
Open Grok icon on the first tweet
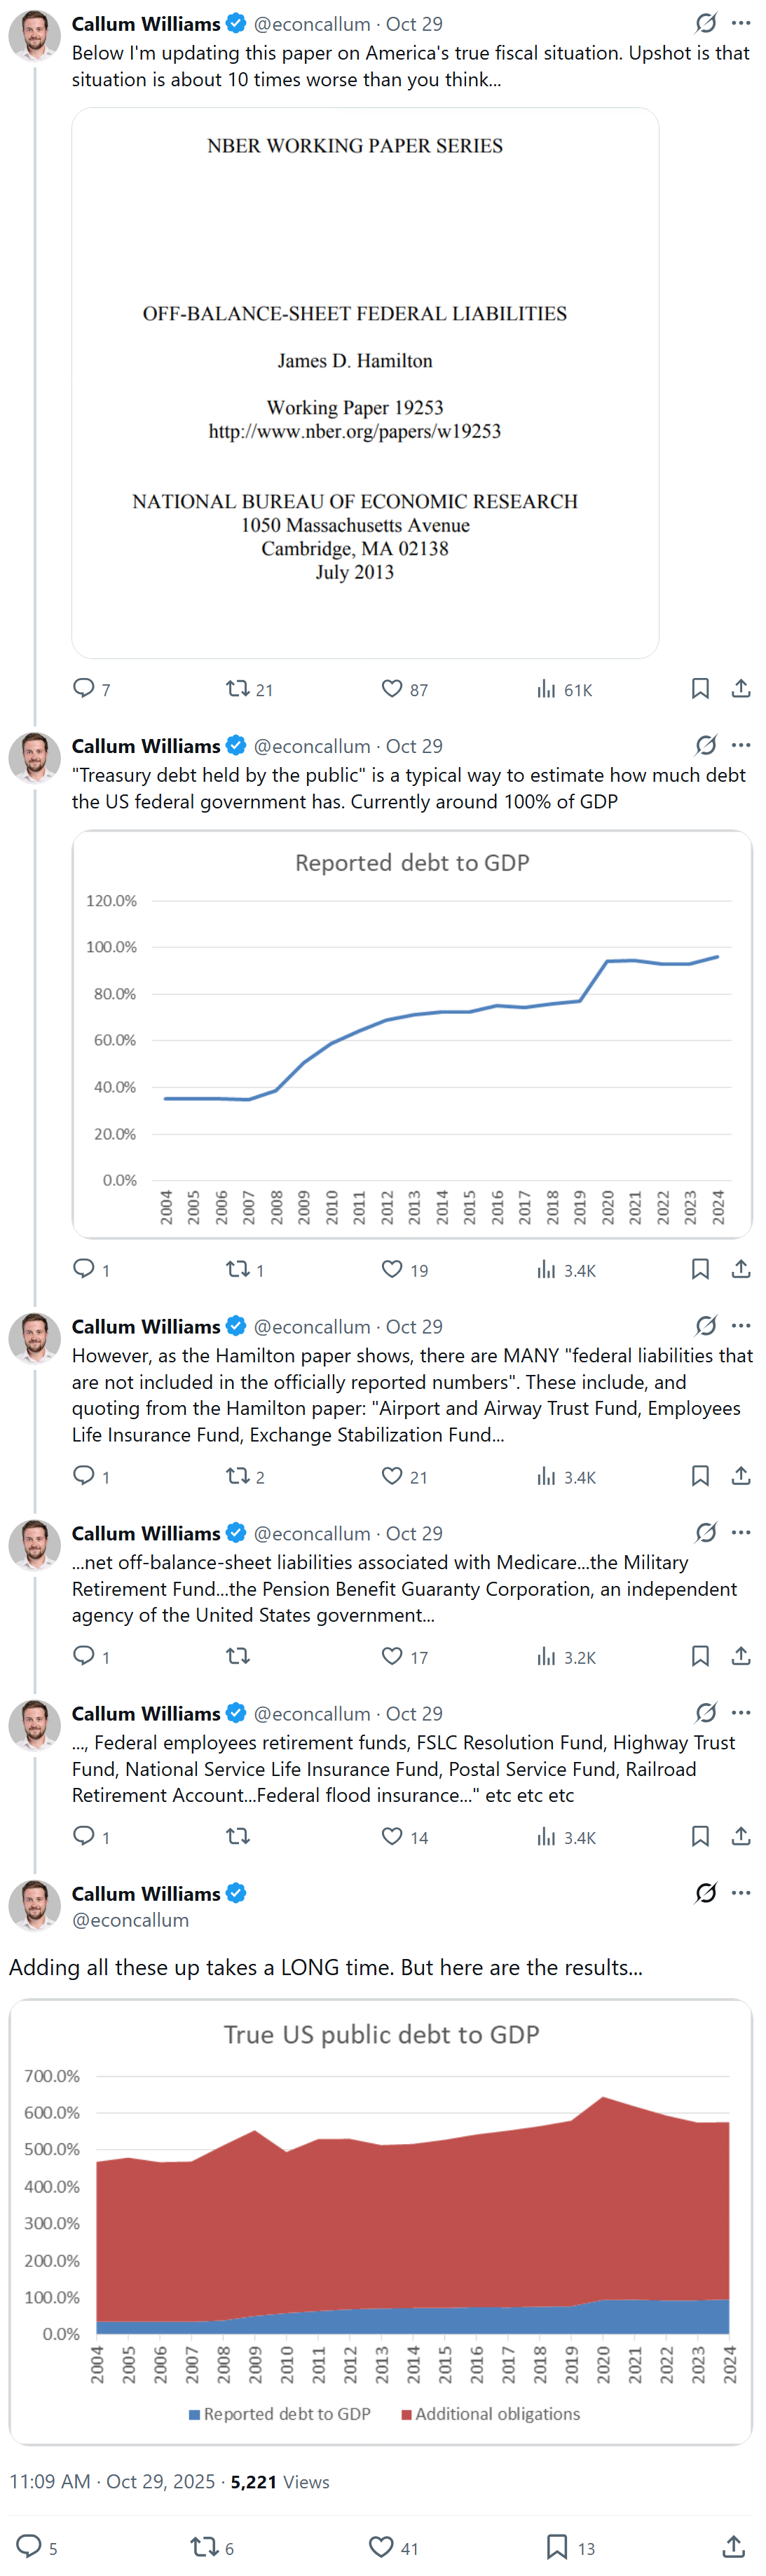tap(706, 23)
